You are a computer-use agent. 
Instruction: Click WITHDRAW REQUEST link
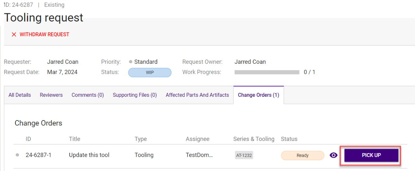pos(44,34)
